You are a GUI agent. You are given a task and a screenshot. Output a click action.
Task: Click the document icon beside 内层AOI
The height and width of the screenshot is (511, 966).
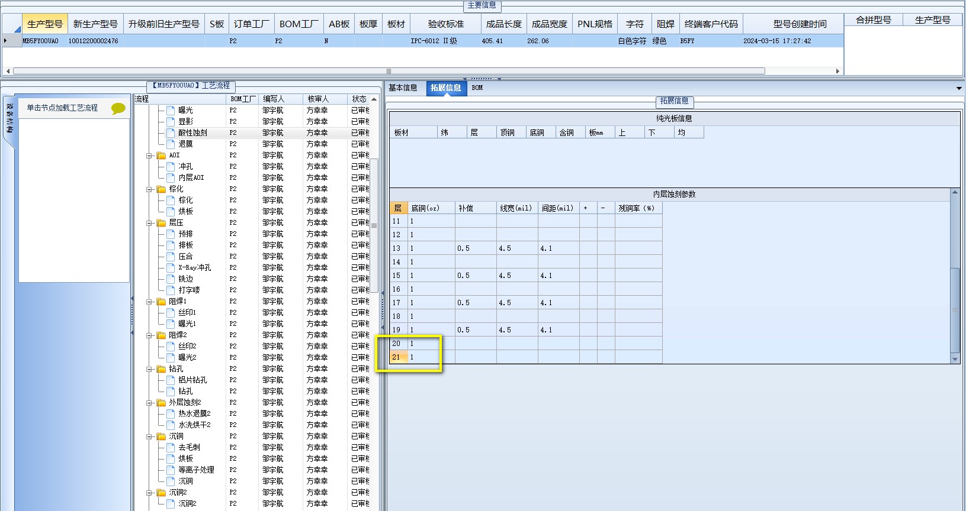pyautogui.click(x=171, y=177)
